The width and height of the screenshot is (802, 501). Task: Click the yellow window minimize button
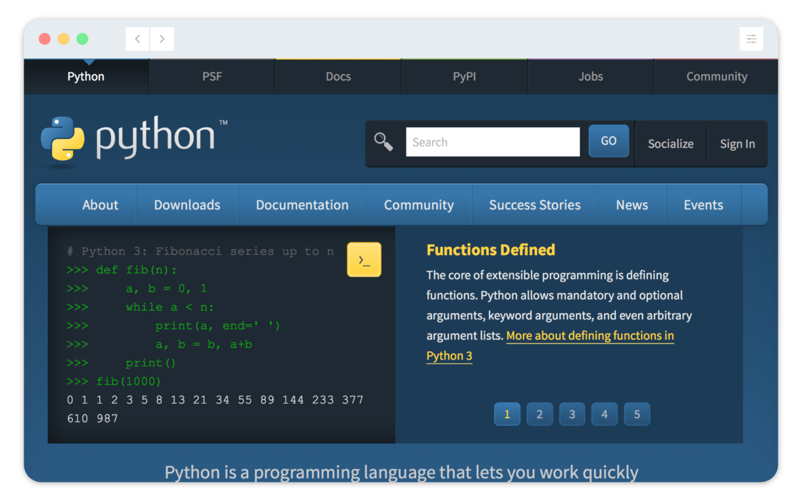(64, 39)
